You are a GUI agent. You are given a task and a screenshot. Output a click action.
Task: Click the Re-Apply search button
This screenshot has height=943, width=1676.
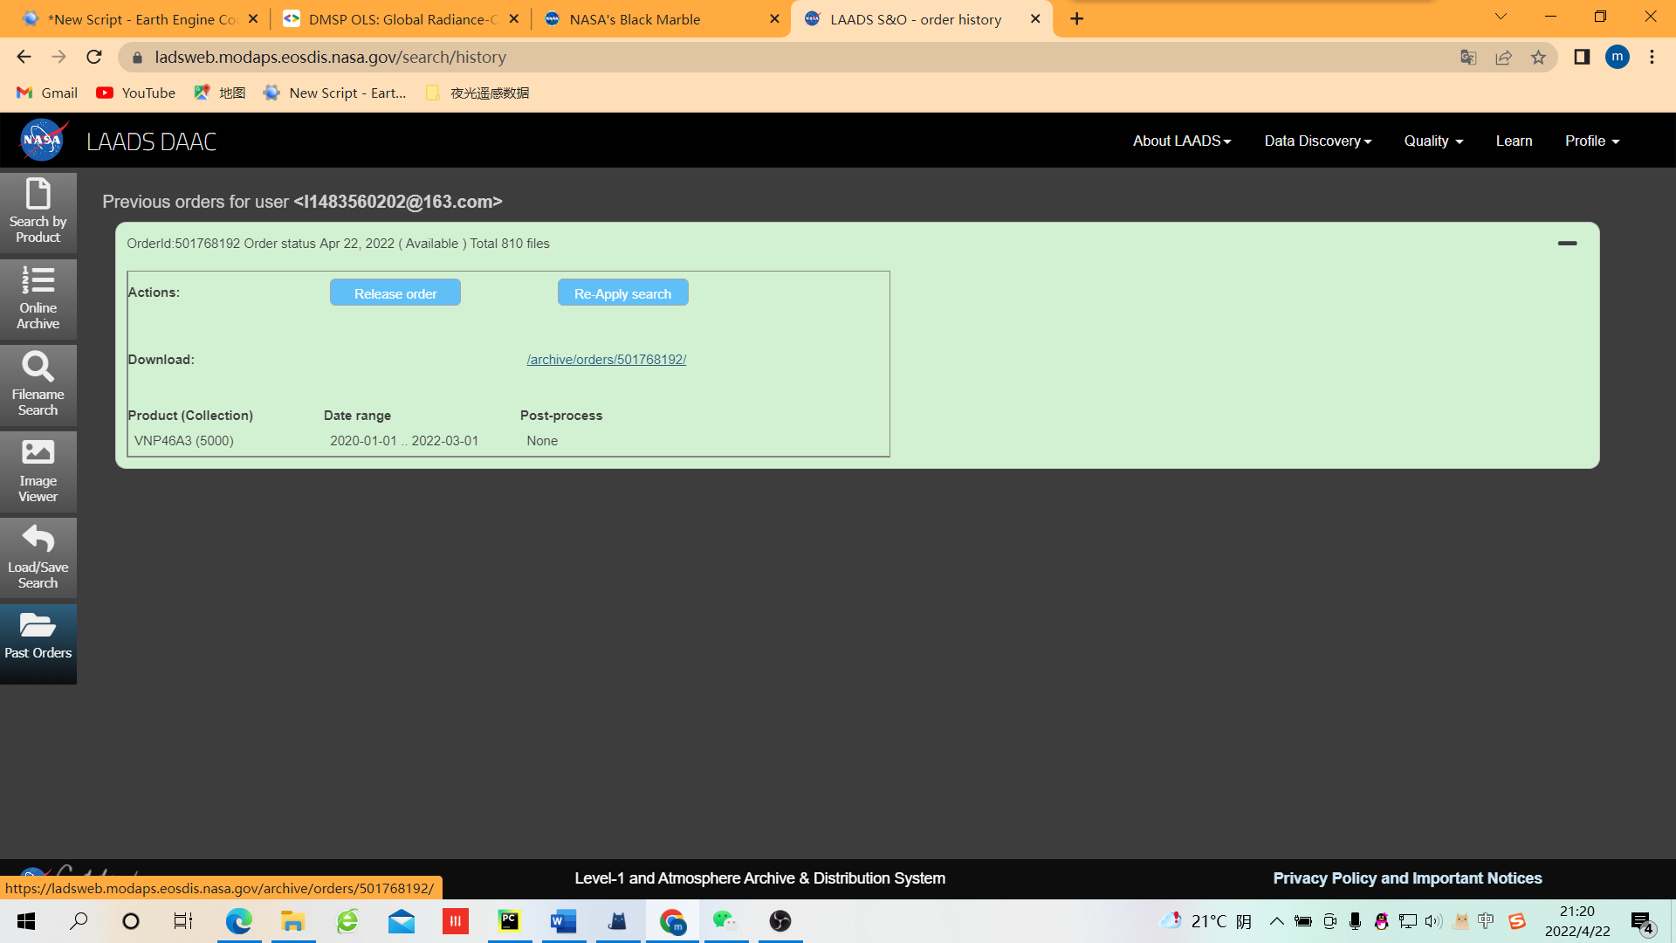click(x=622, y=293)
